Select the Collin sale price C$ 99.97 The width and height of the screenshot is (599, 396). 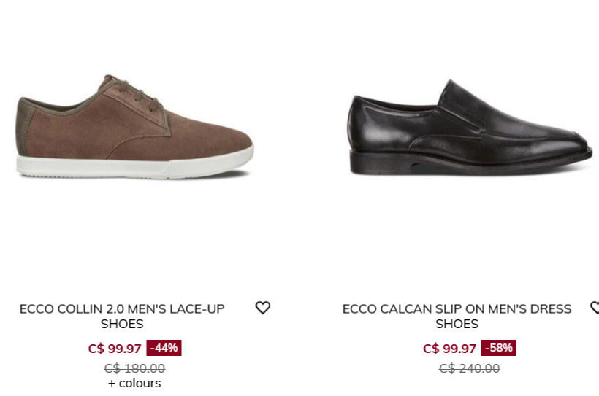point(115,349)
